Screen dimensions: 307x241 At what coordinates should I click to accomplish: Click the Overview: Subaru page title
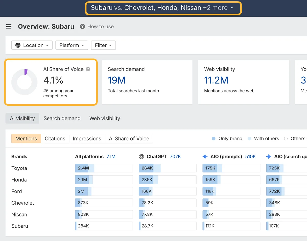(46, 26)
